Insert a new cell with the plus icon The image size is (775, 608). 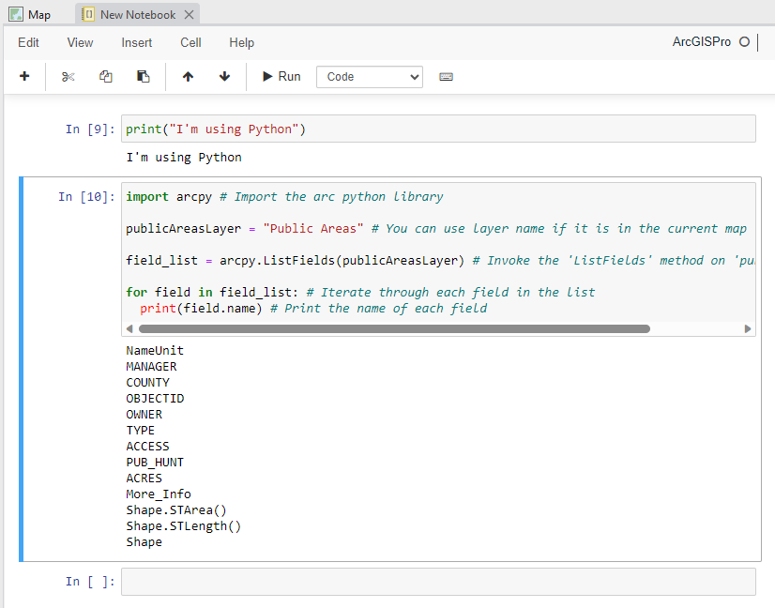click(24, 76)
